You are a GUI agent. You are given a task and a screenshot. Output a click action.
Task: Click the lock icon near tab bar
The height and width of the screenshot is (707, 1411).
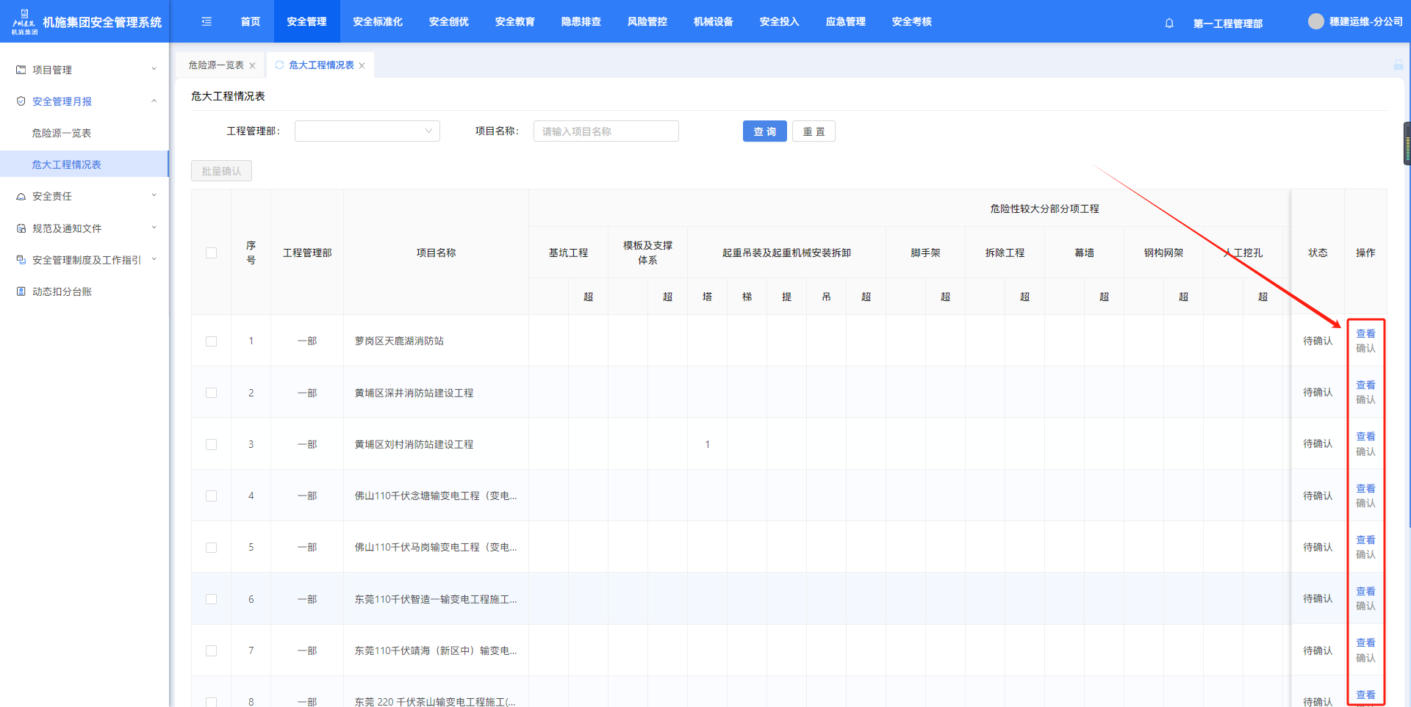[x=1398, y=65]
